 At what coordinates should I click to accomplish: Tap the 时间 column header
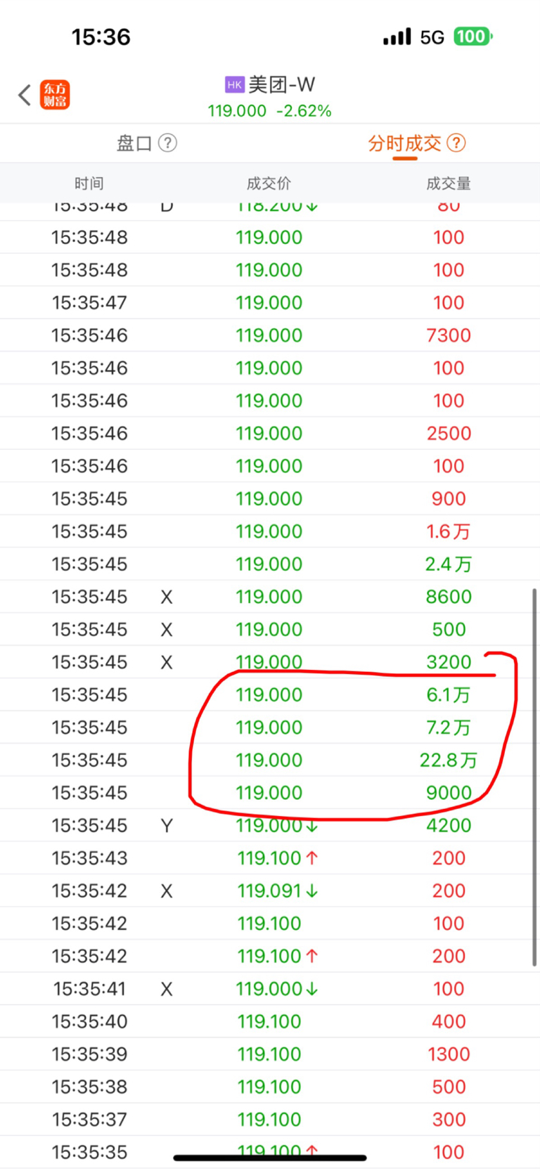coord(89,183)
